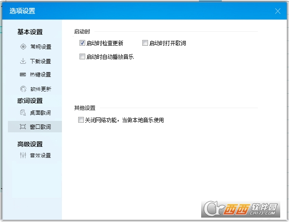This screenshot has width=289, height=222.
Task: Enable the 启动时自动播放音乐 checkbox
Action: pos(82,56)
